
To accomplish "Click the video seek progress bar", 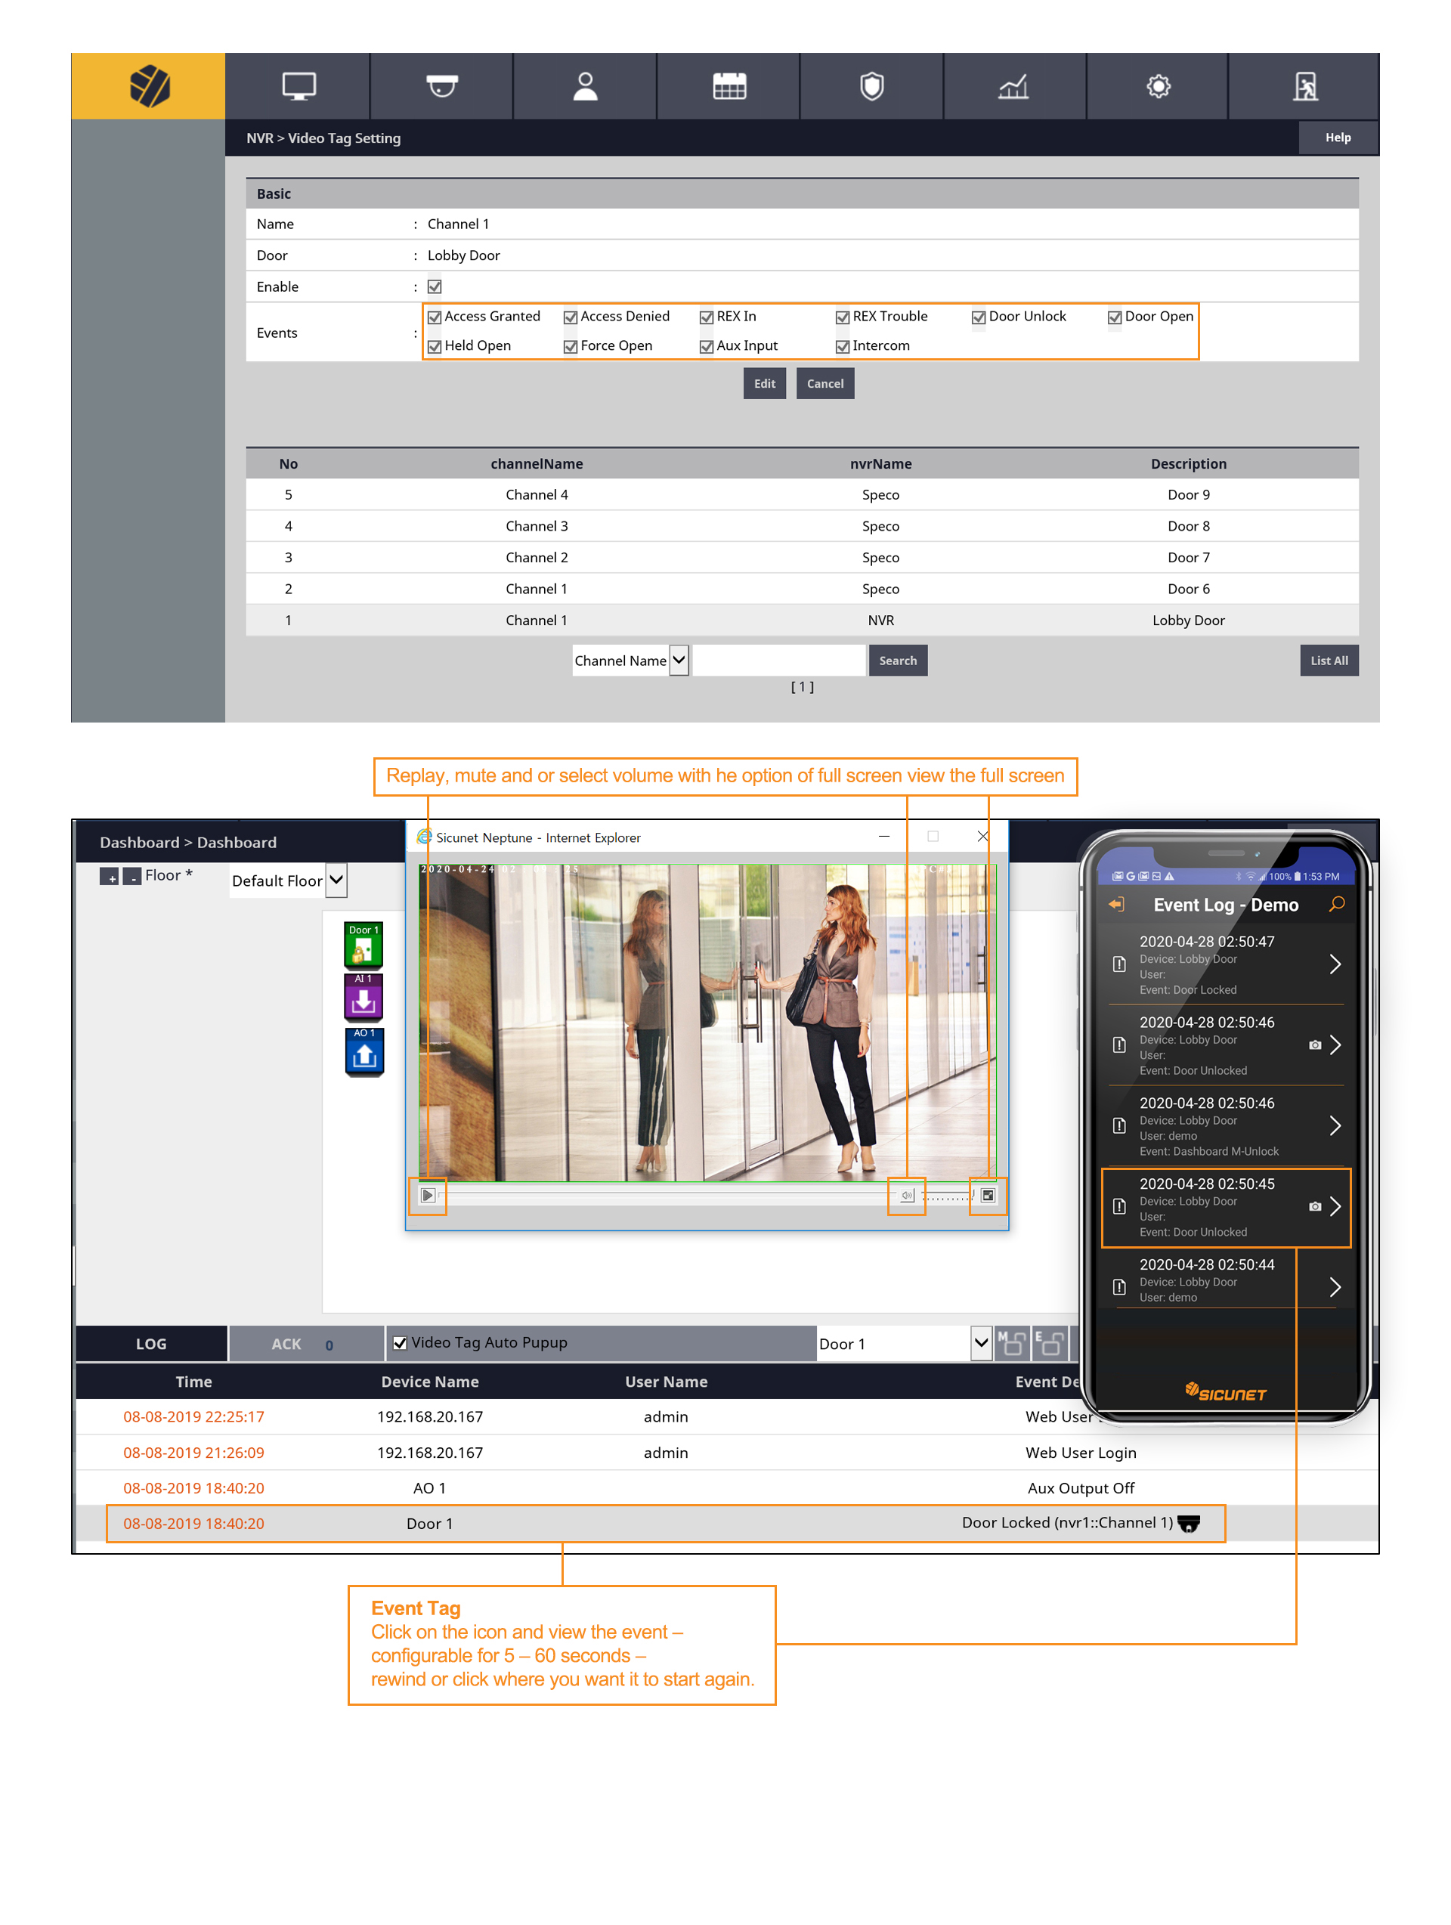I will pyautogui.click(x=666, y=1196).
